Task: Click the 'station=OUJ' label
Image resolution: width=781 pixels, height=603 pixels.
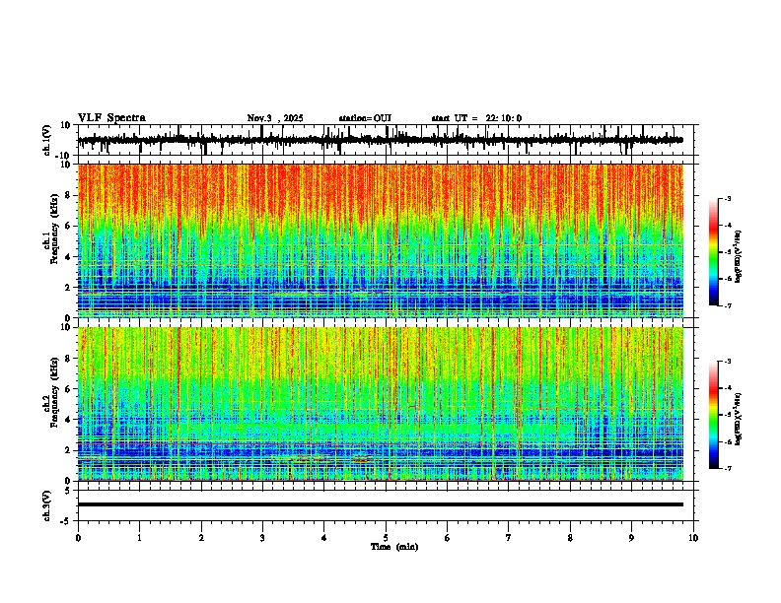Action: click(x=365, y=118)
